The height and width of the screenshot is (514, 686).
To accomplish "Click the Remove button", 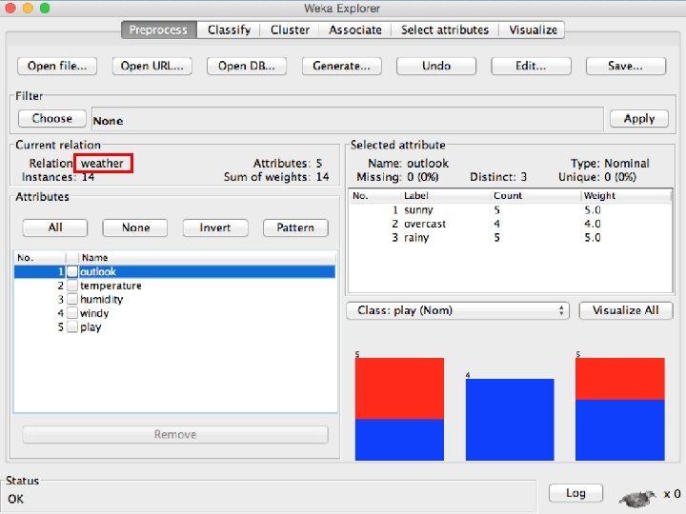I will [x=175, y=434].
